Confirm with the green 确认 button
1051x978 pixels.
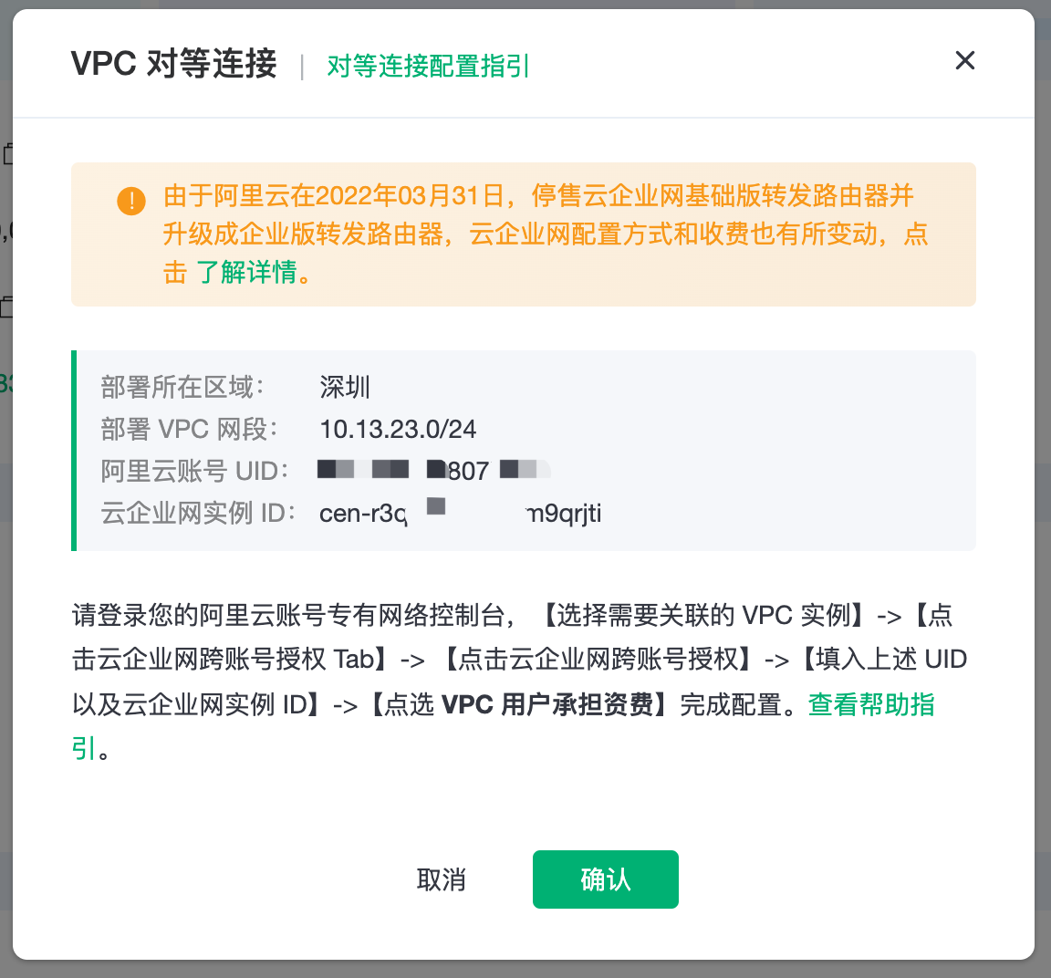coord(605,879)
